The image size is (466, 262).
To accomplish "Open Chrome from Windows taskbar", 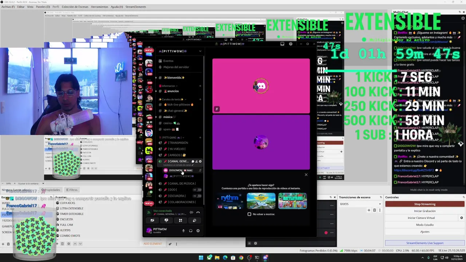I will point(241,258).
